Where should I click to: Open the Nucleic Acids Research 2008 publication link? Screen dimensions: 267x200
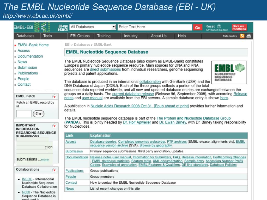coord(140,106)
